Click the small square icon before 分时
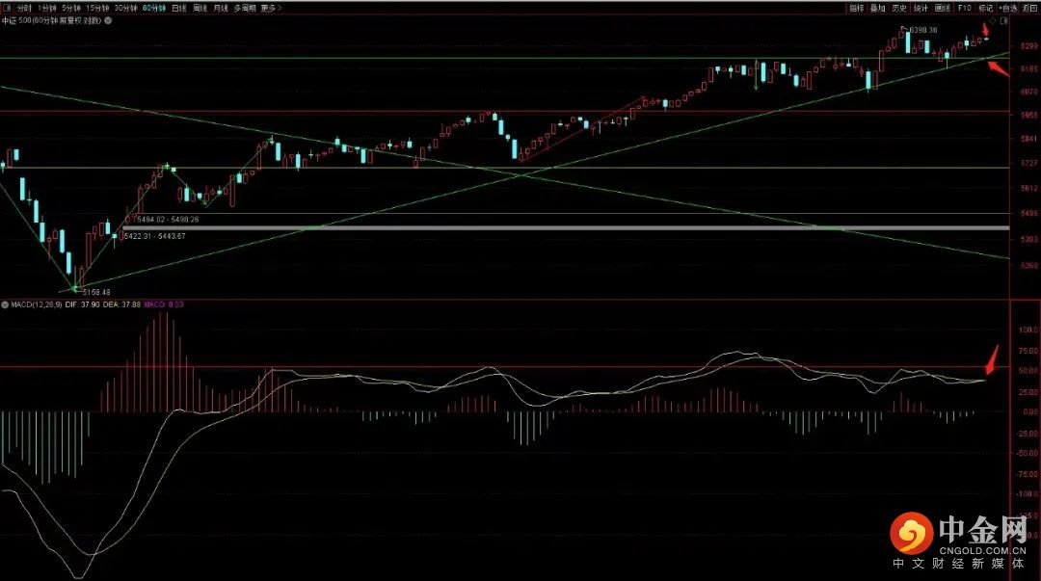The image size is (1041, 581). click(8, 8)
